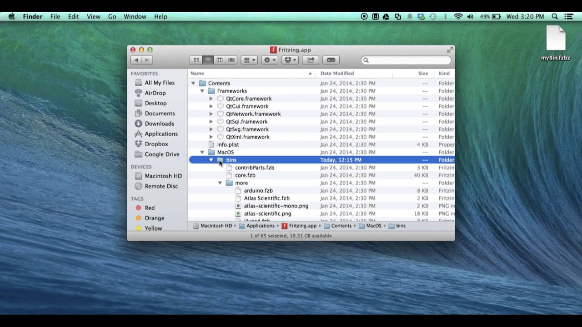The image size is (582, 327).
Task: Expand QtSql.framework
Action: pos(211,122)
